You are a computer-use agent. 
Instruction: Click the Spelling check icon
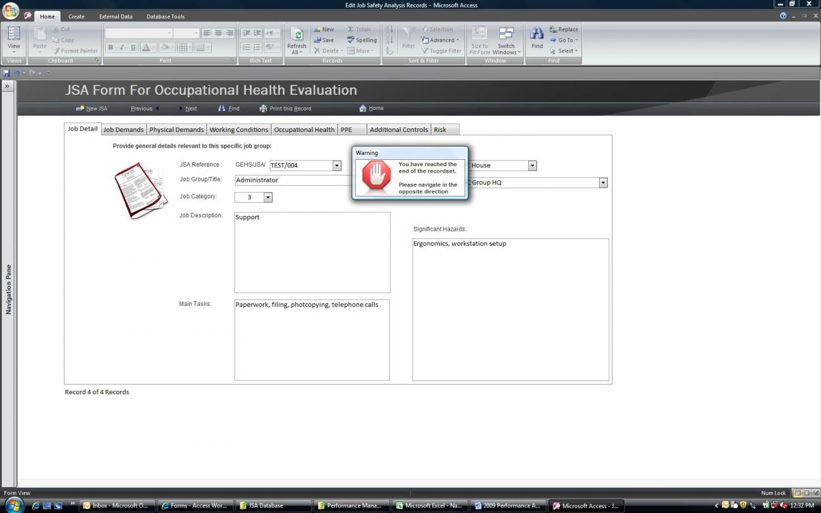351,40
